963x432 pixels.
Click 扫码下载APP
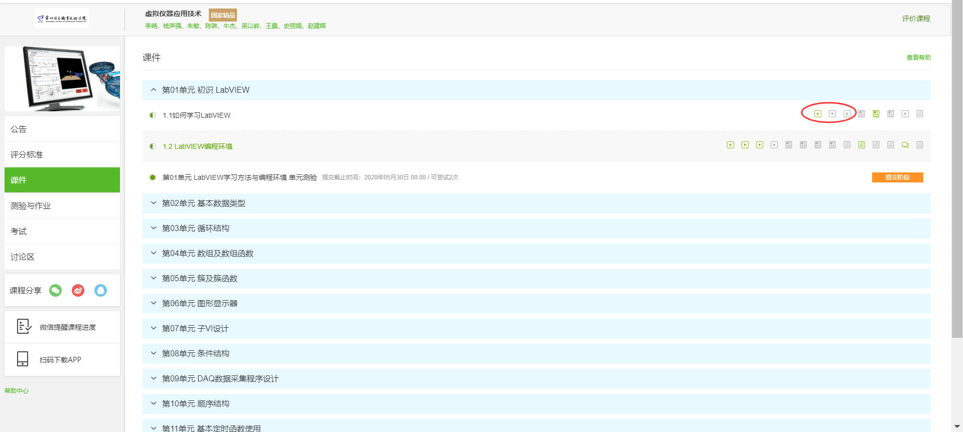[x=60, y=360]
